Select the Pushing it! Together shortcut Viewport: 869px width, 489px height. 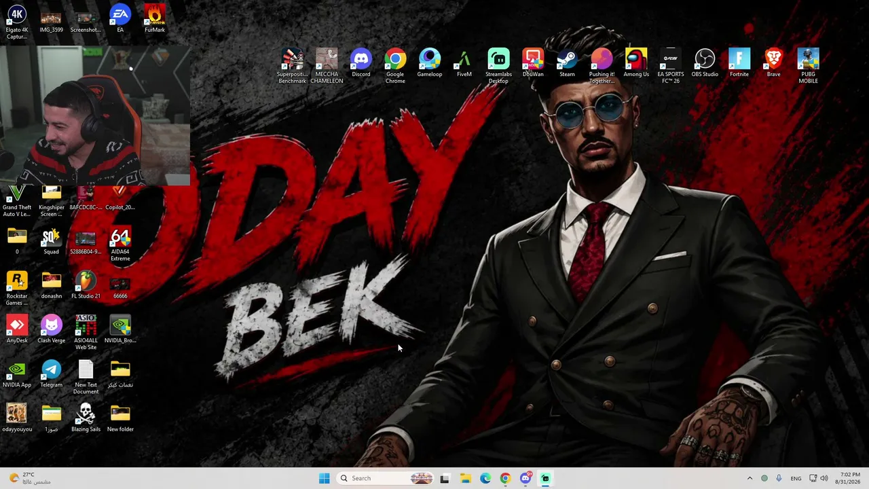coord(602,66)
